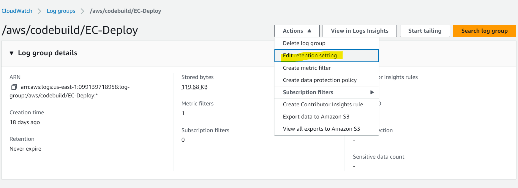Click the /aws/codebuild/EC-Deploy page heading
This screenshot has width=518, height=188.
point(70,30)
